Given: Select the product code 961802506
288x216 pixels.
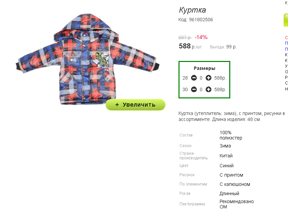Looking at the screenshot, I should coord(201,20).
